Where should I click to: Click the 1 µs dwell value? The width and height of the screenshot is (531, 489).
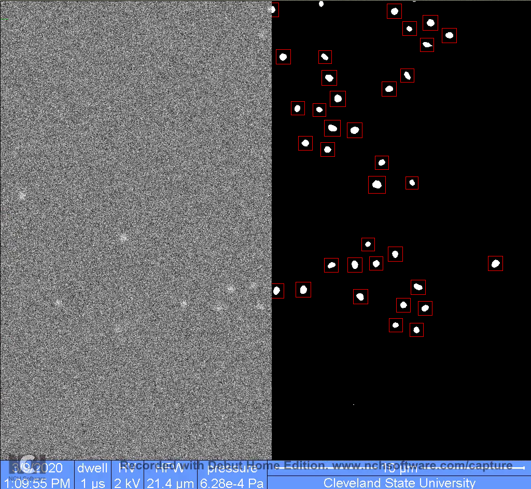pos(92,483)
